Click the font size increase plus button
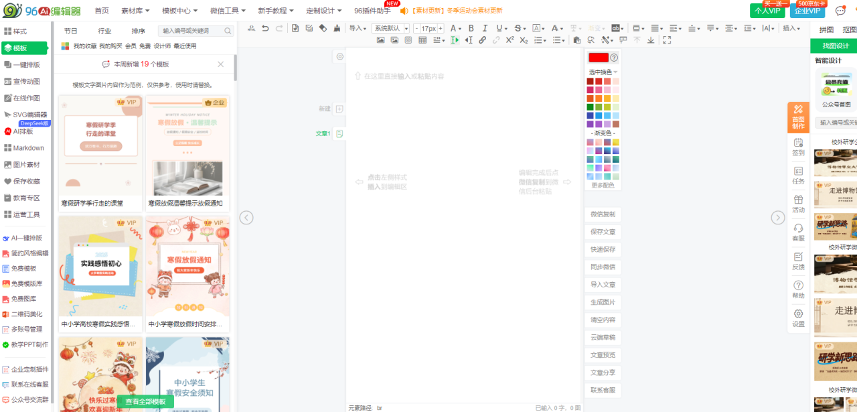 pos(441,29)
